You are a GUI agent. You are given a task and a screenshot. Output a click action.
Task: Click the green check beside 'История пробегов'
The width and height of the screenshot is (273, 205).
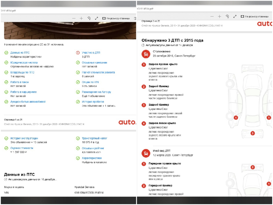coord(78,102)
